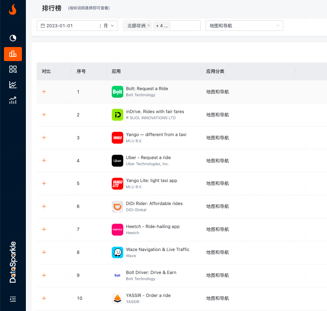Expand the + 4 ... regions tag
Viewport: 327px width, 311px height.
point(162,26)
